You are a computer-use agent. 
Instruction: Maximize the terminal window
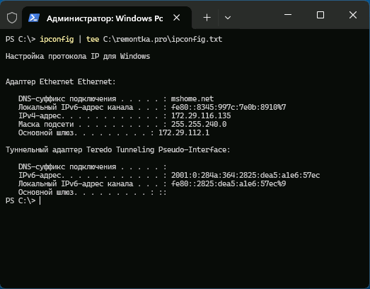(320, 15)
